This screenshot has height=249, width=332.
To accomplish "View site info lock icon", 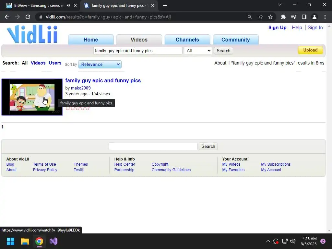I will (x=41, y=17).
